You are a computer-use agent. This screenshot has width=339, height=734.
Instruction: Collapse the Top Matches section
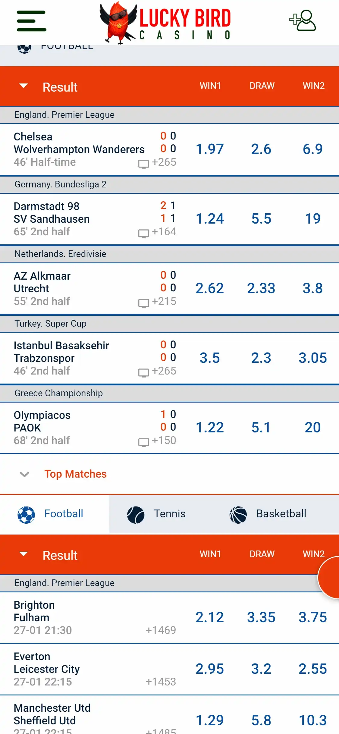[24, 474]
